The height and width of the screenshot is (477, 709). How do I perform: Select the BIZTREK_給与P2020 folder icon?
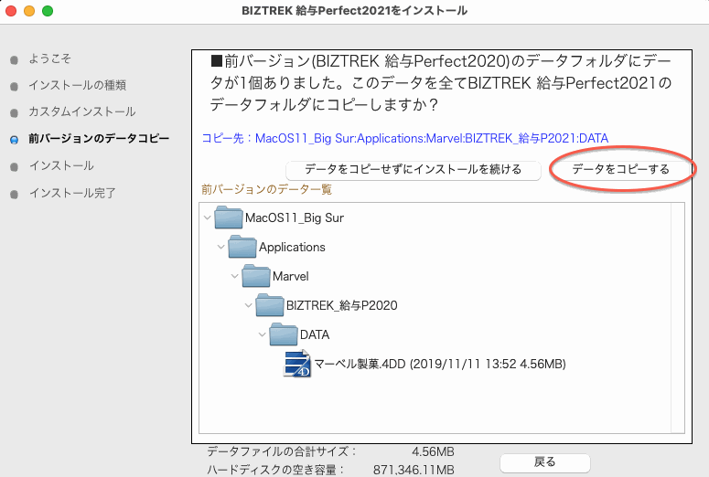coord(270,305)
